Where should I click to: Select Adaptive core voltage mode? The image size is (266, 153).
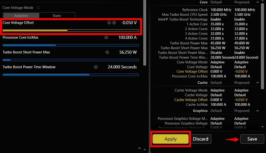[x=21, y=16]
